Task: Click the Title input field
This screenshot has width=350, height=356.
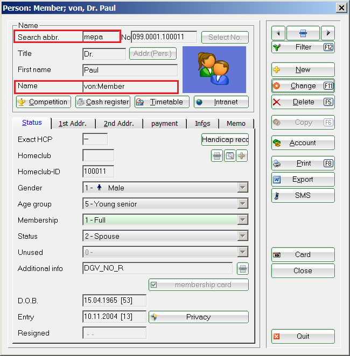Action: [104, 54]
